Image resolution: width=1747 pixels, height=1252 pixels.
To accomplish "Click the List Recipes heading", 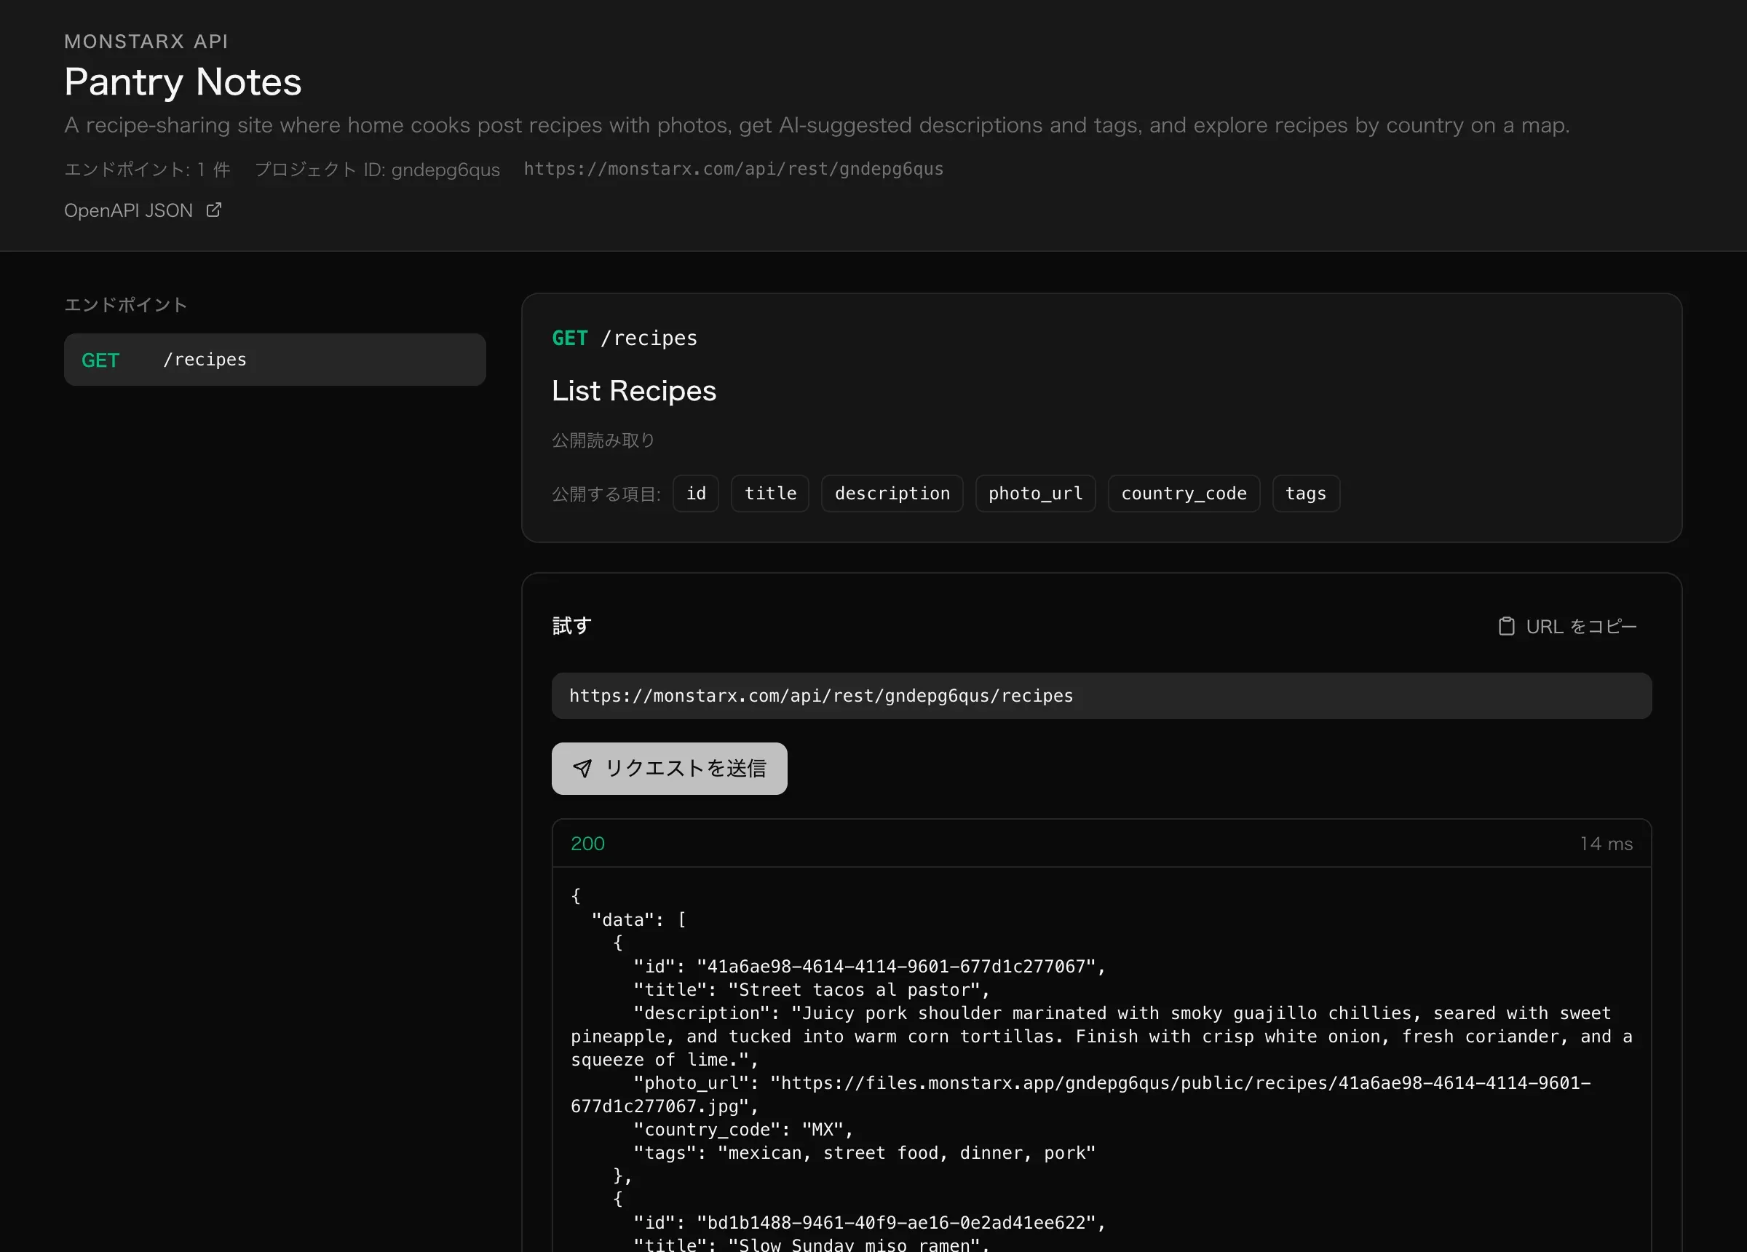I will coord(634,392).
